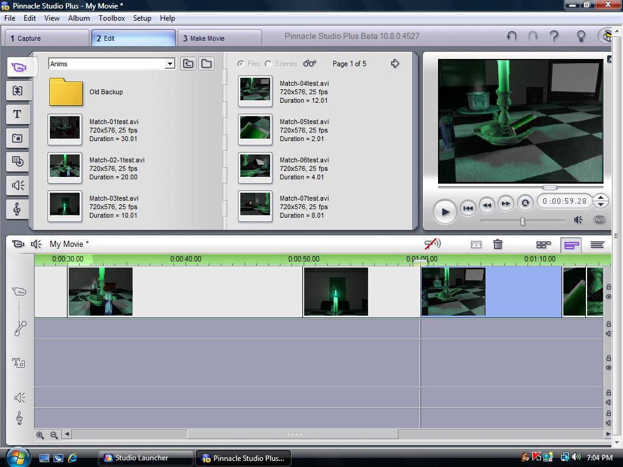This screenshot has width=623, height=467.
Task: Go up one folder level
Action: [189, 63]
